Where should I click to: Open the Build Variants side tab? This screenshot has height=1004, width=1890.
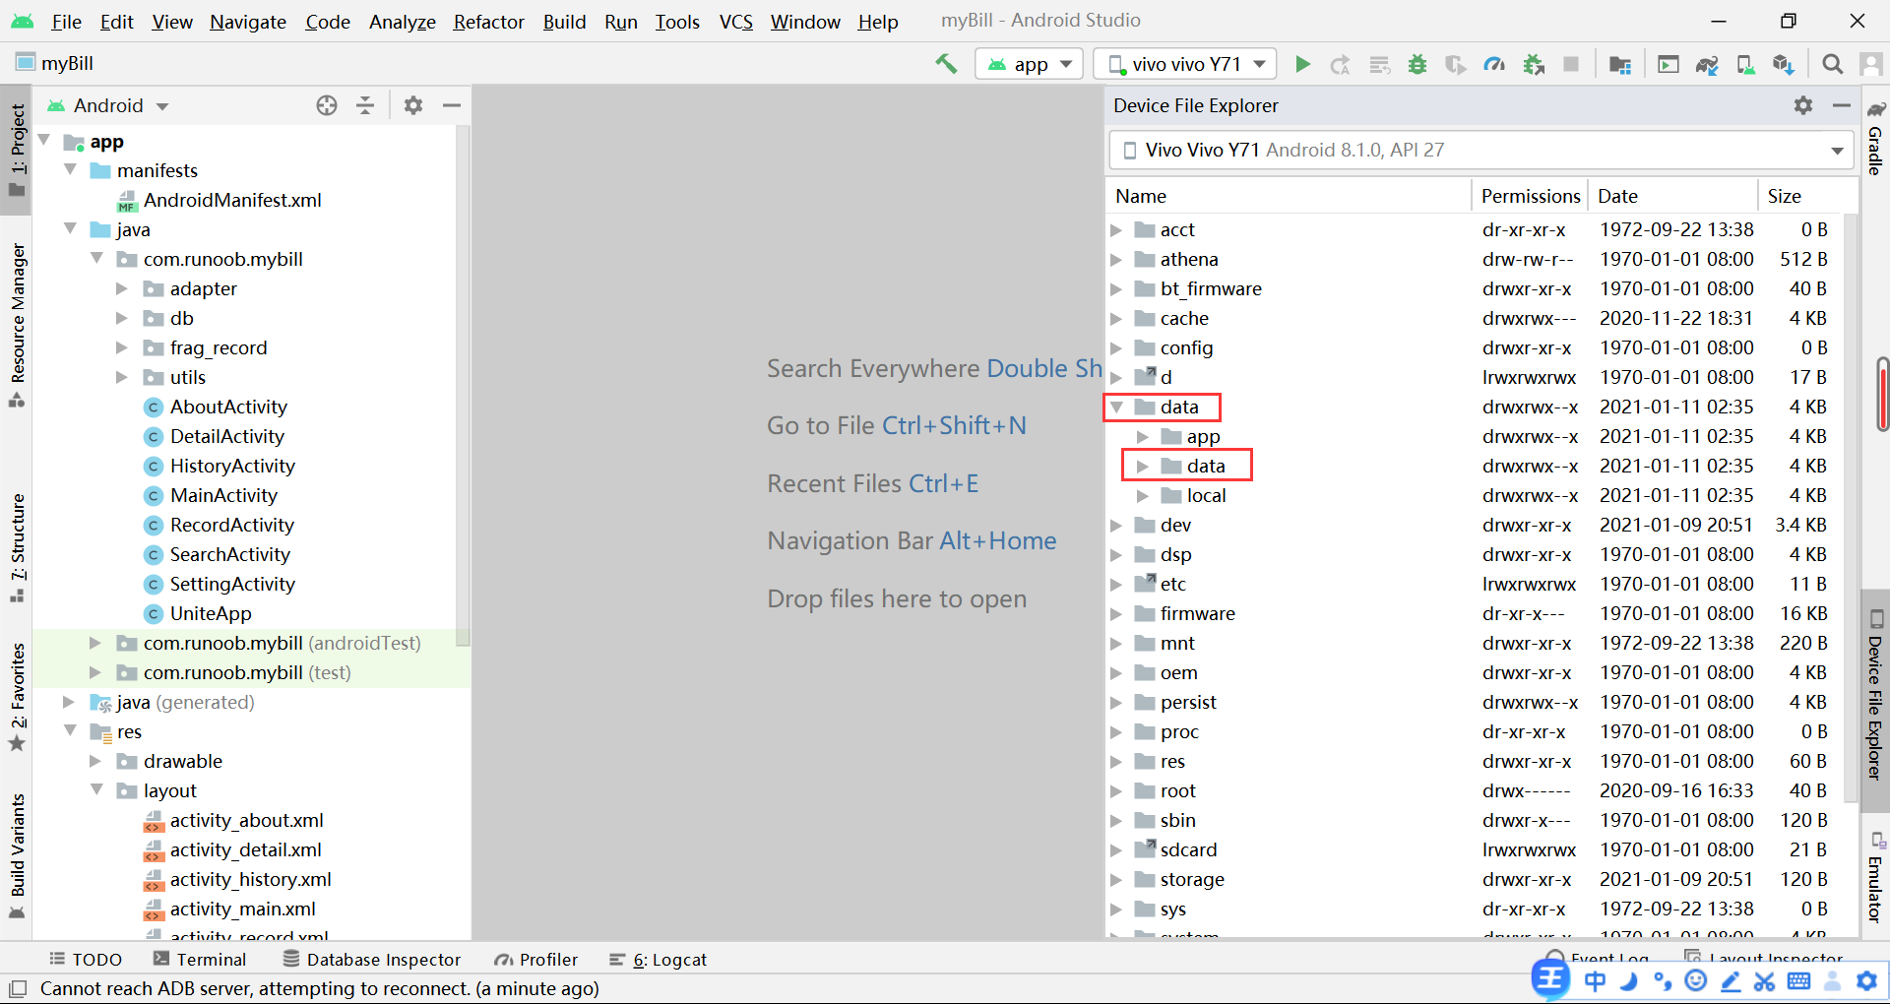pos(18,854)
